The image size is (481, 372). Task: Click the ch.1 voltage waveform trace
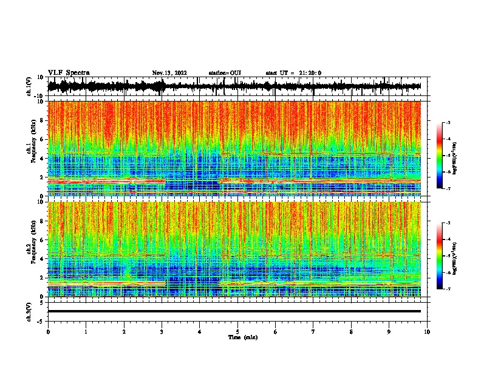coord(234,86)
